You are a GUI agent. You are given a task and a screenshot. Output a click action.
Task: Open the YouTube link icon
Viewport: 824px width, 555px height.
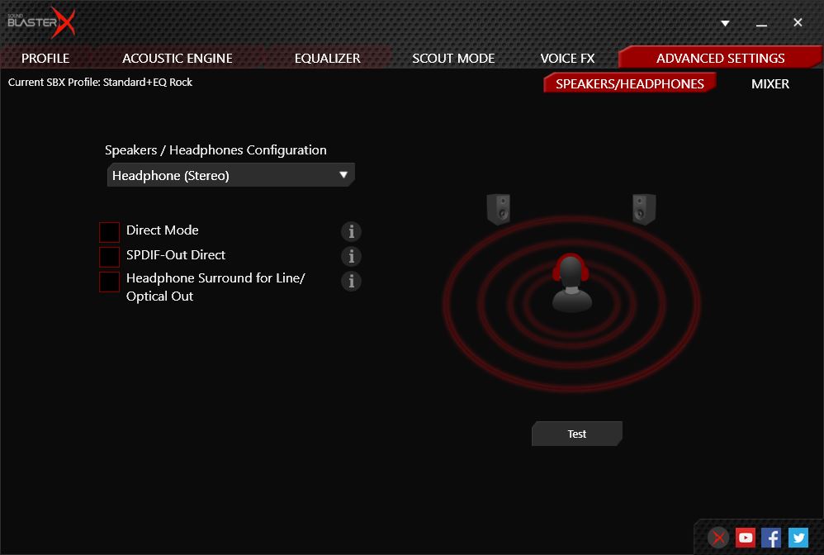coord(746,538)
